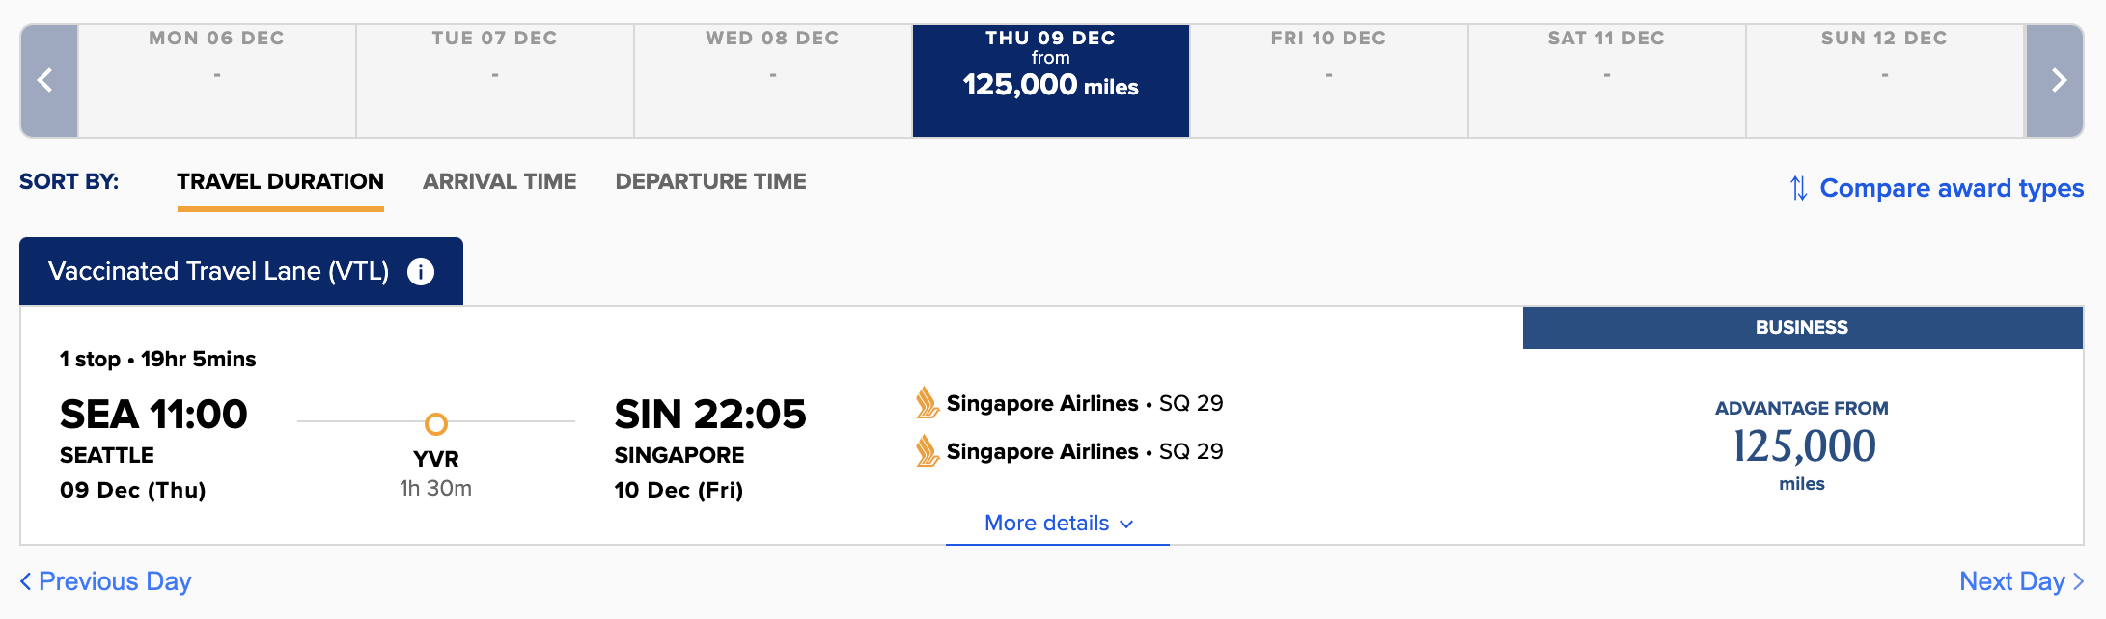
Task: Open the Vaccinated Travel Lane info icon
Action: pos(421,272)
